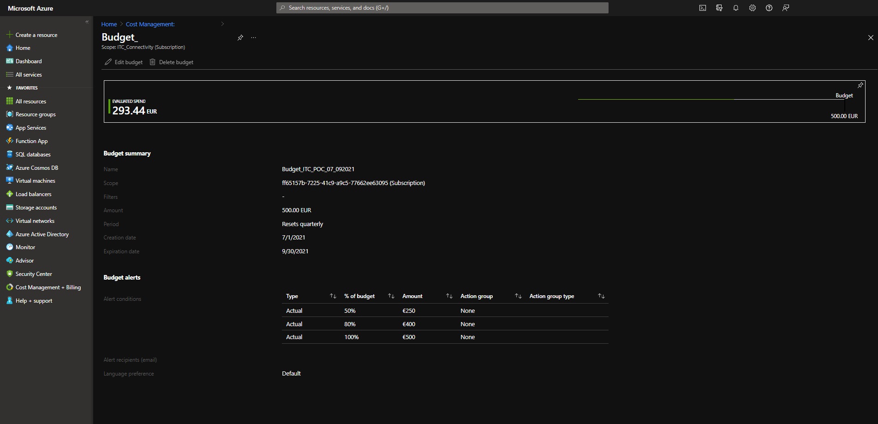Open Virtual machines in the sidebar
The width and height of the screenshot is (878, 424).
pos(35,181)
